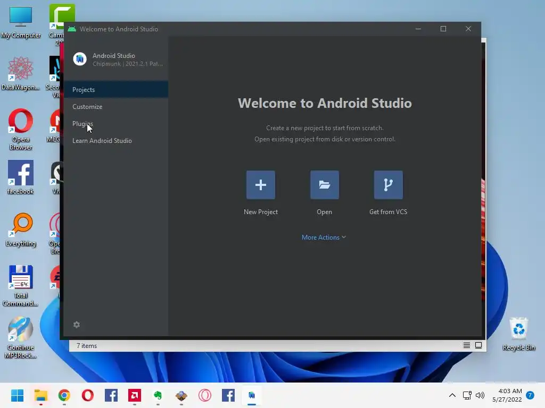Switch Explorer window to large icons view
The height and width of the screenshot is (408, 545).
[478, 345]
